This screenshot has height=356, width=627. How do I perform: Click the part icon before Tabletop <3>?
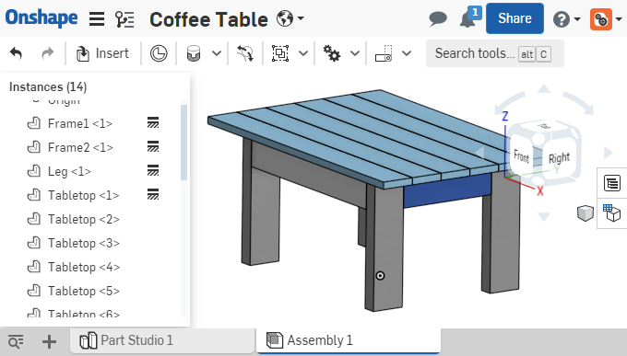point(34,243)
